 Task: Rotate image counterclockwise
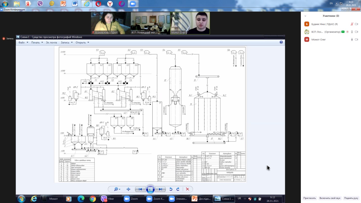click(171, 189)
